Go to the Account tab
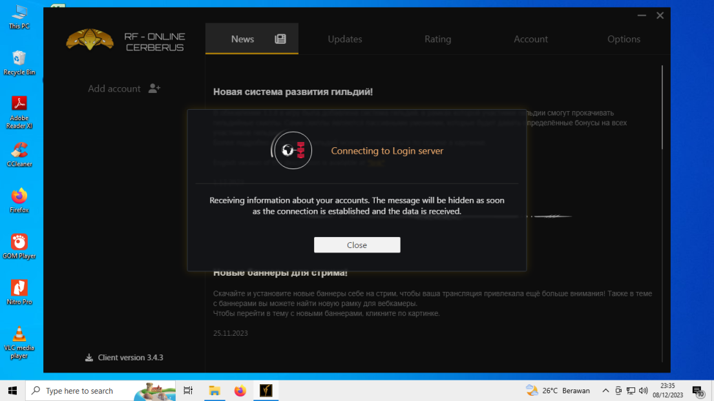The width and height of the screenshot is (714, 401). pos(530,39)
